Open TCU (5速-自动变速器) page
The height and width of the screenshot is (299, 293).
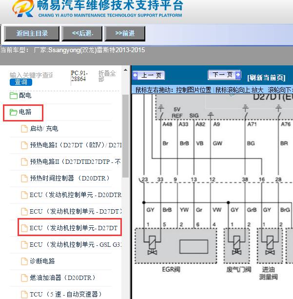(x=66, y=295)
